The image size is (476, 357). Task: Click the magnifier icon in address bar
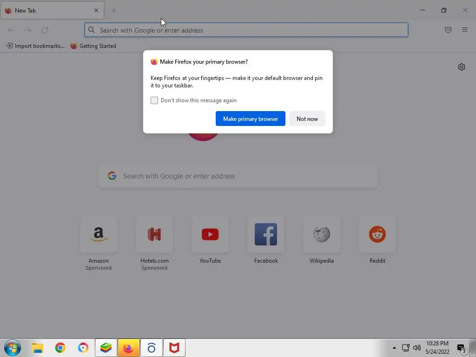[92, 30]
